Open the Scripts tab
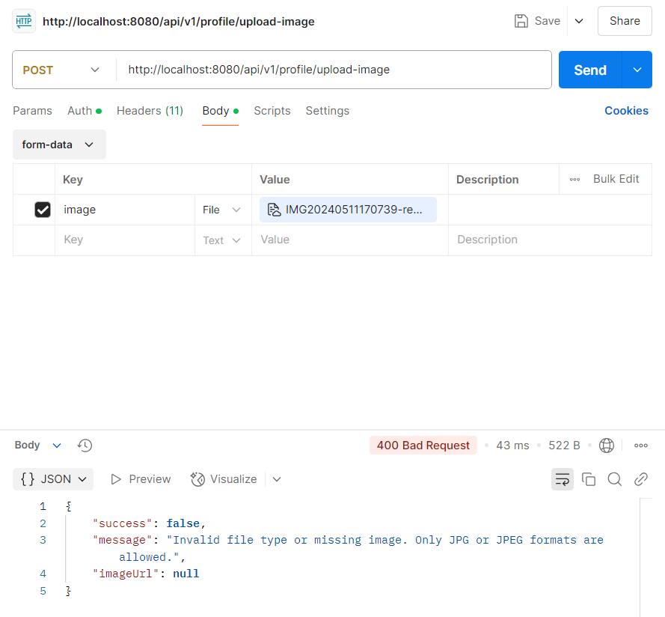 coord(272,111)
